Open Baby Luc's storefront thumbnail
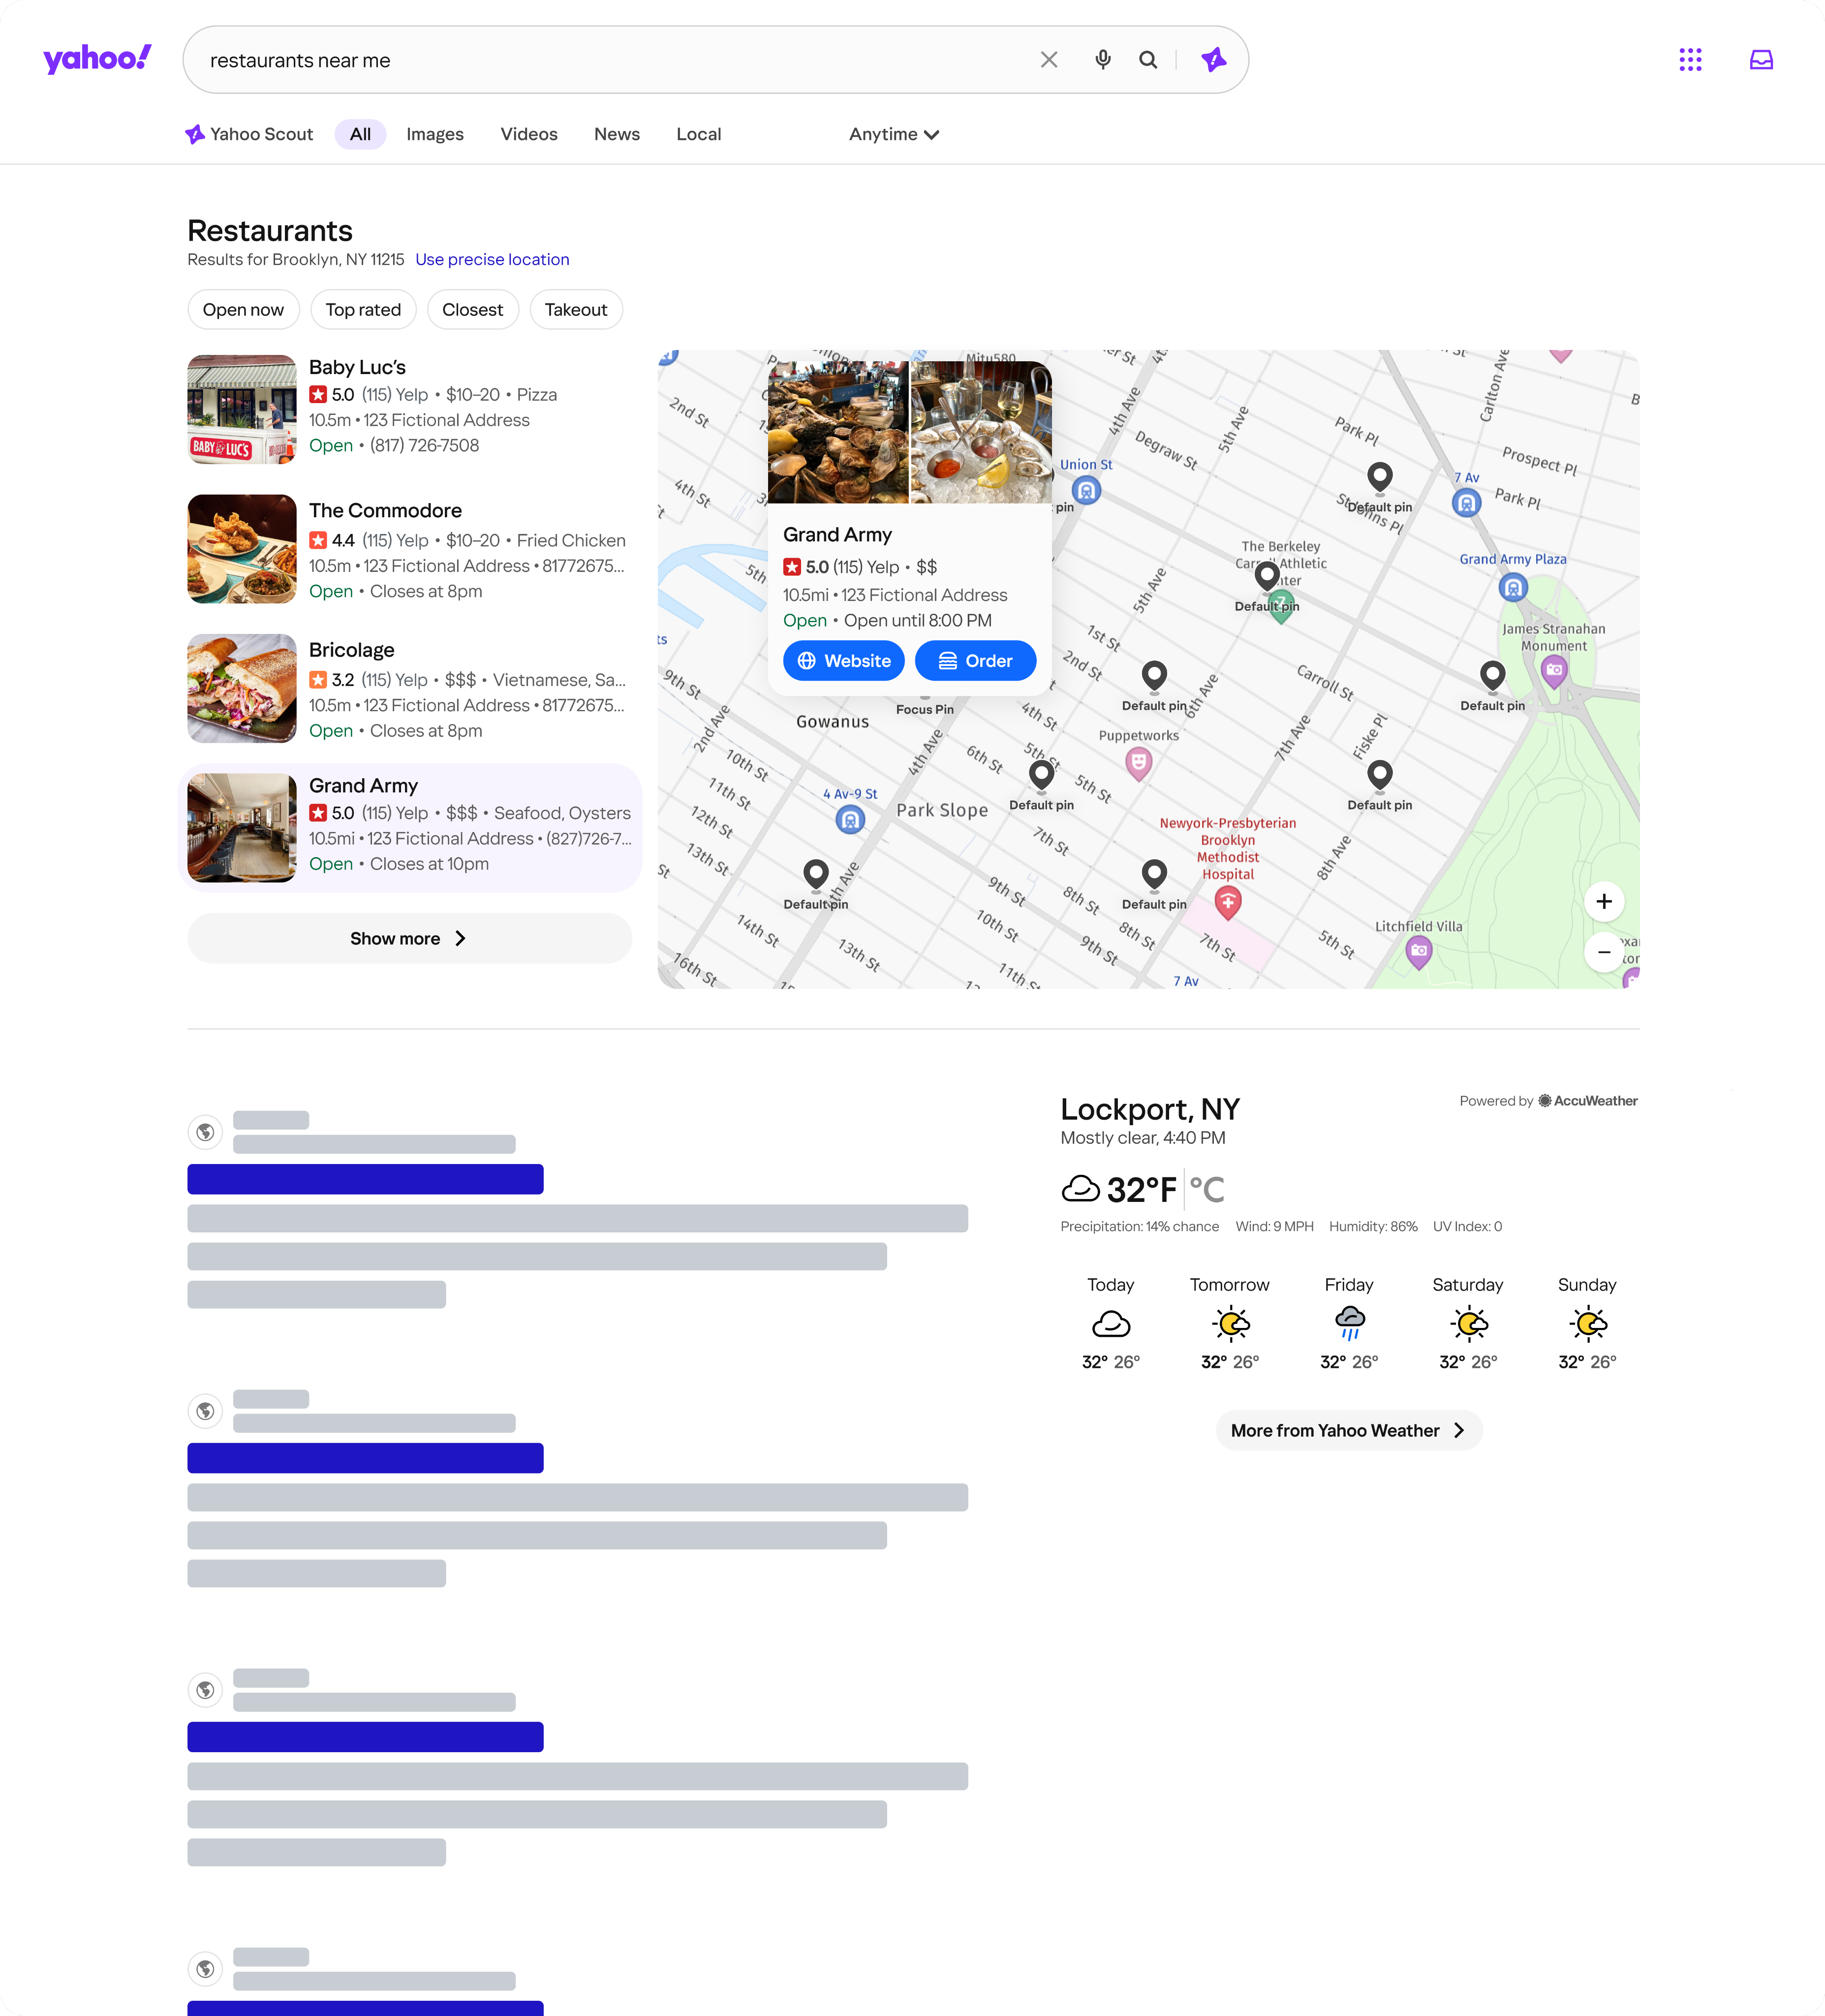Viewport: 1825px width, 2016px height. [x=242, y=409]
